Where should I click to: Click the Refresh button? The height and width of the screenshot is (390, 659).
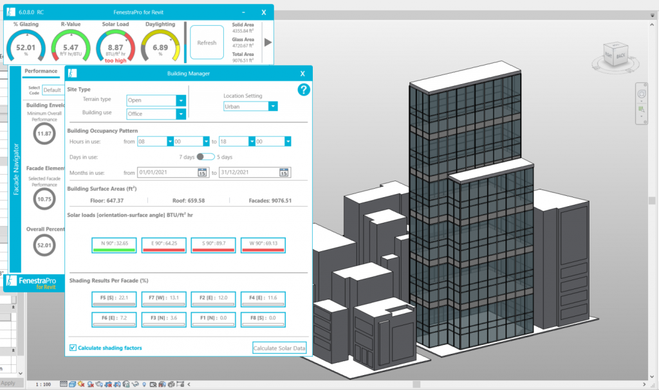207,42
